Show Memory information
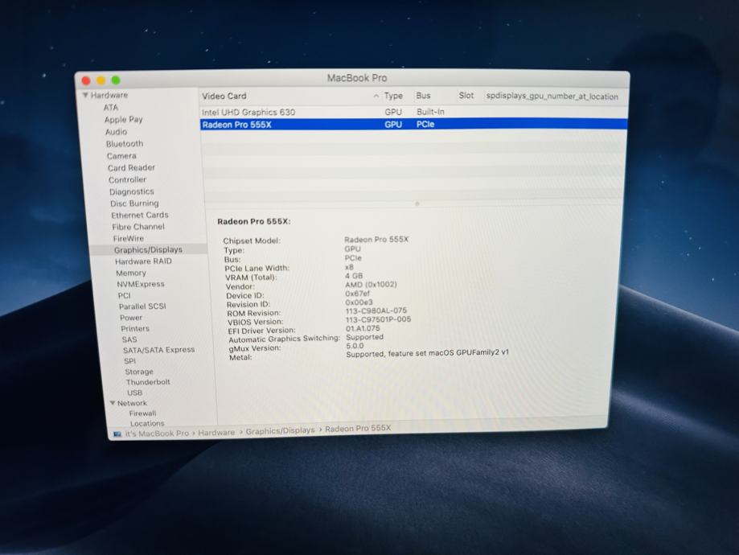This screenshot has height=555, width=739. coord(130,273)
